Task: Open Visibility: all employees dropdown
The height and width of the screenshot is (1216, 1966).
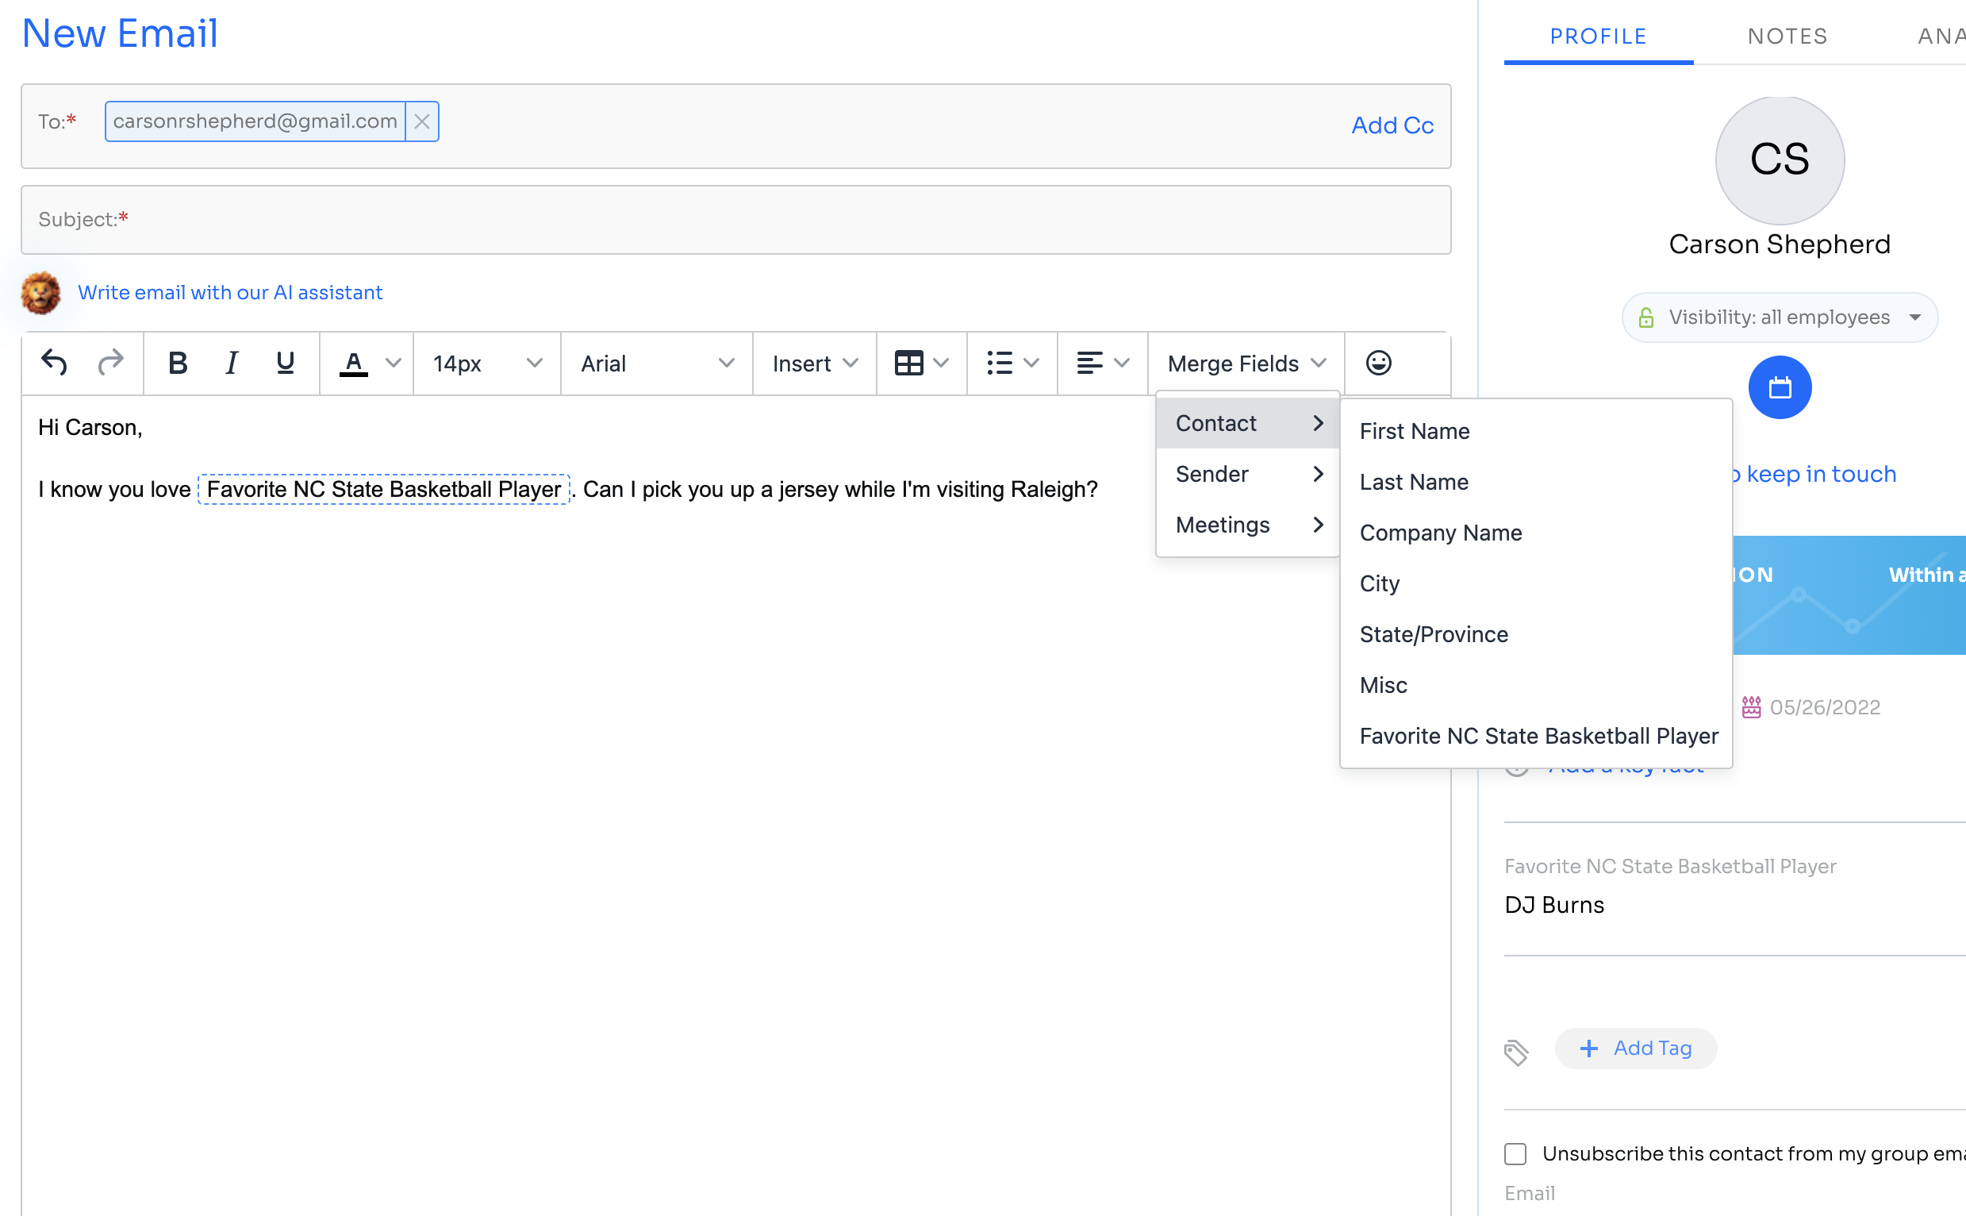Action: pyautogui.click(x=1780, y=317)
